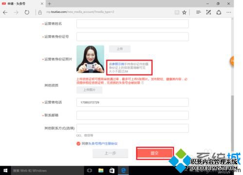Minimize the browser window

208,3
